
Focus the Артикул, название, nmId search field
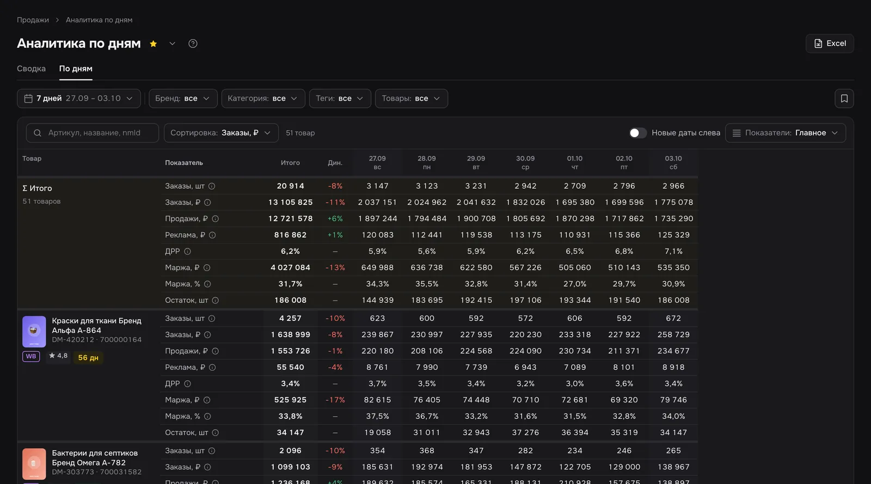point(93,133)
